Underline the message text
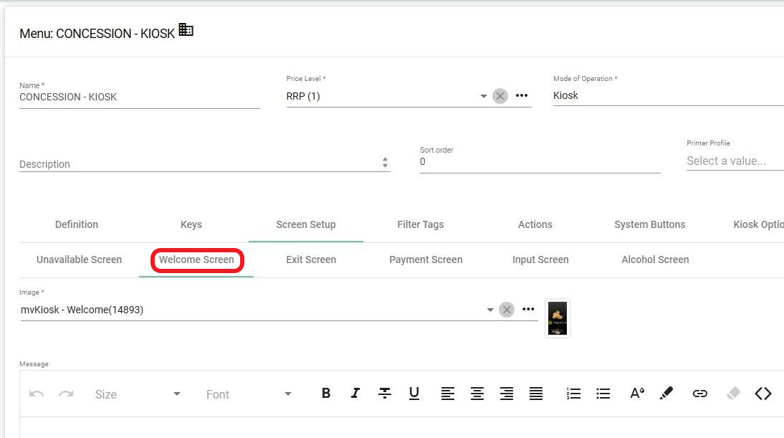Screen dimensions: 784x438 pyautogui.click(x=413, y=393)
